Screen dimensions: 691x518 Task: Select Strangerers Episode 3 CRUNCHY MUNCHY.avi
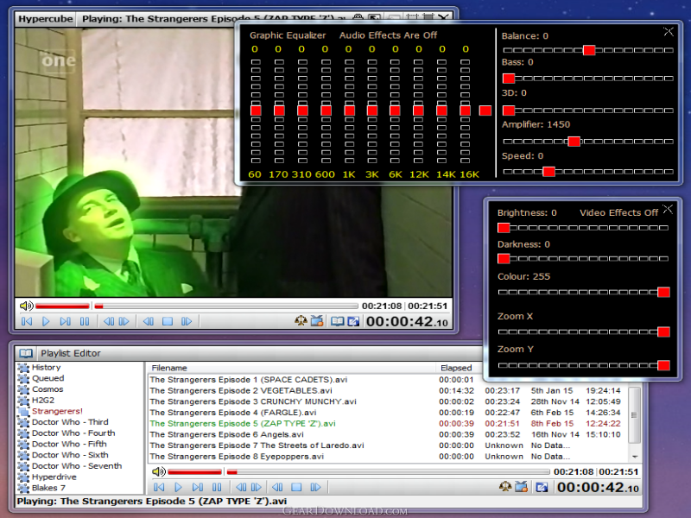[x=253, y=401]
